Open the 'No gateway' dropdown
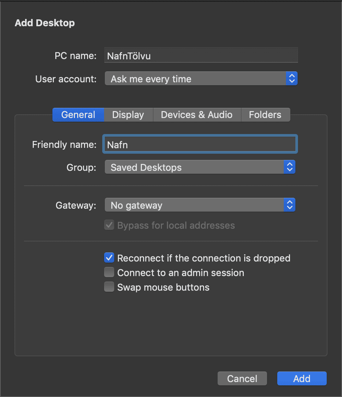 tap(195, 205)
